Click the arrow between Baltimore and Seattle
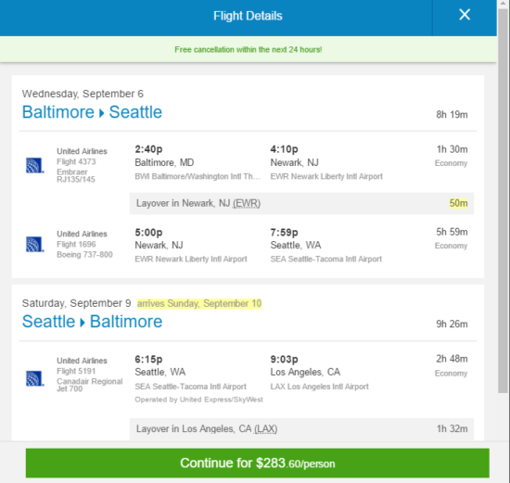510x483 pixels. tap(102, 113)
